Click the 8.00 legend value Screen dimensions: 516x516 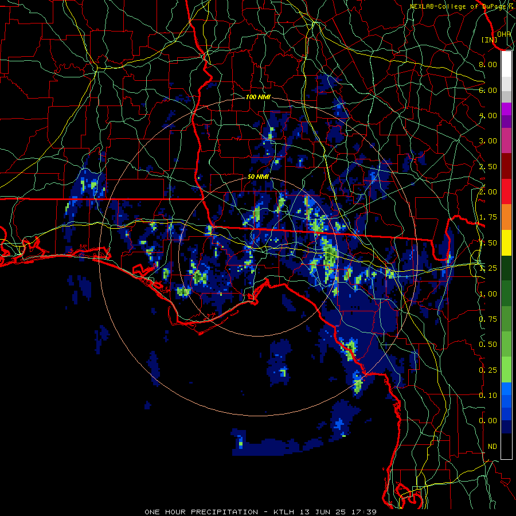(x=488, y=64)
